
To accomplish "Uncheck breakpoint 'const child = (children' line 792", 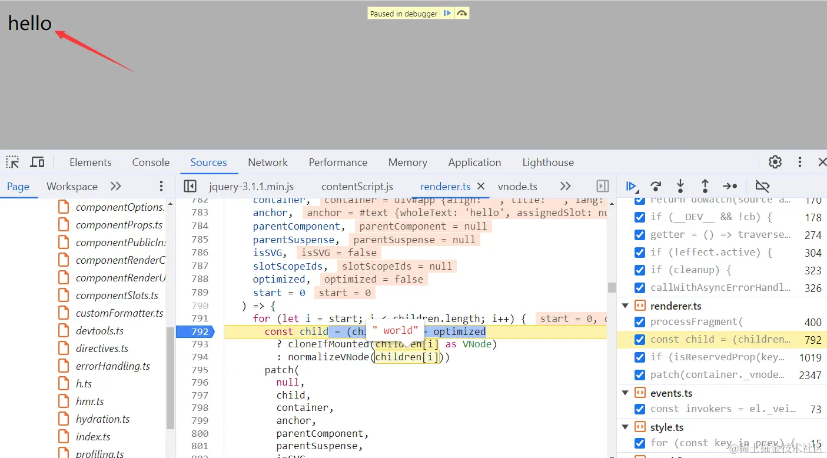I will 640,340.
